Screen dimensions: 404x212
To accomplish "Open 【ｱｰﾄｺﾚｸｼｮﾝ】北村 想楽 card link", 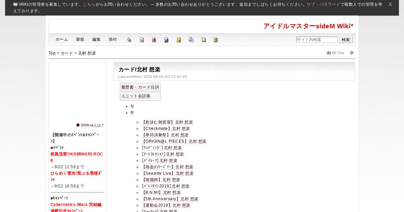I will click(162, 154).
